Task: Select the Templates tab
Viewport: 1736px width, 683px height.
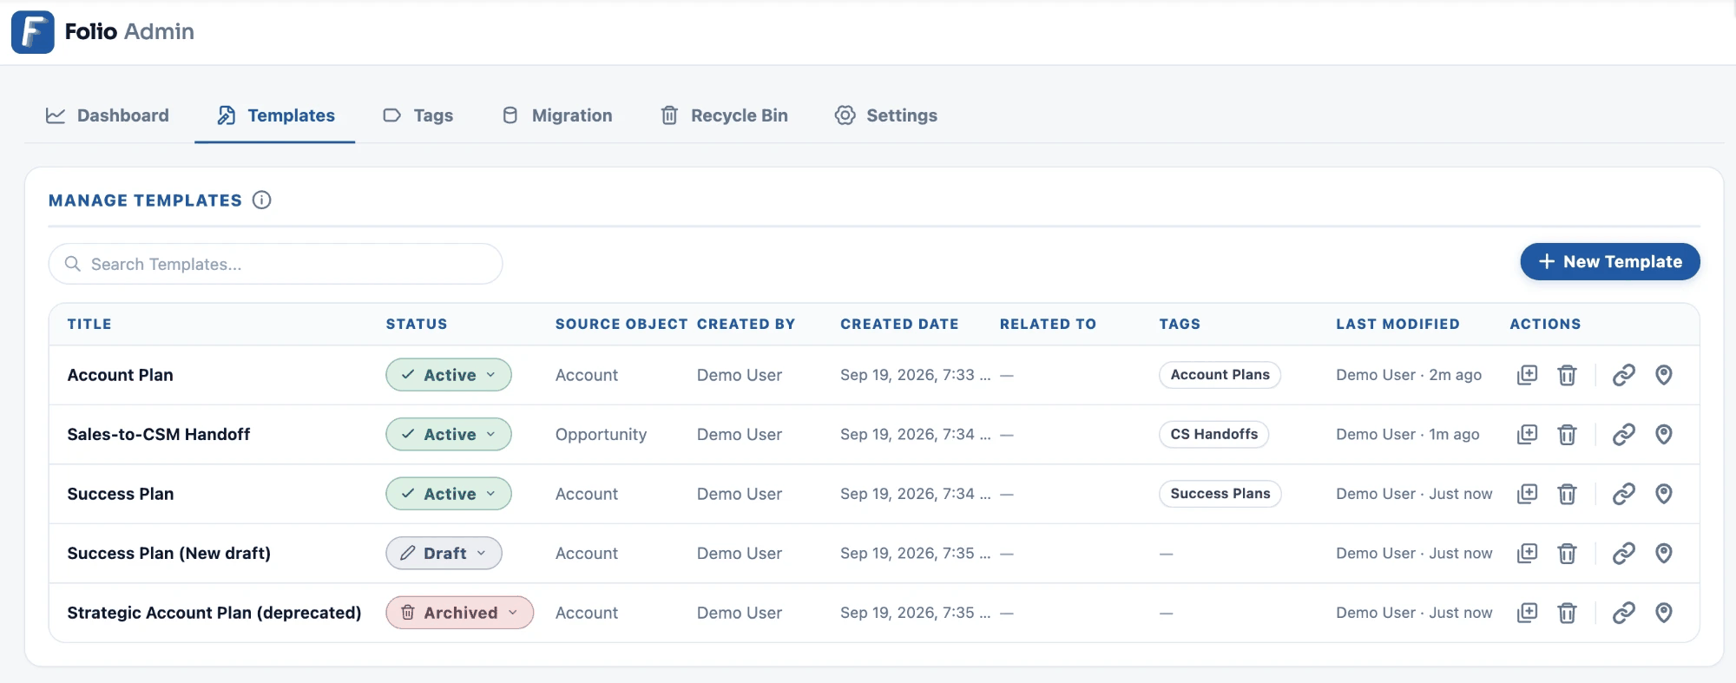Action: (x=275, y=115)
